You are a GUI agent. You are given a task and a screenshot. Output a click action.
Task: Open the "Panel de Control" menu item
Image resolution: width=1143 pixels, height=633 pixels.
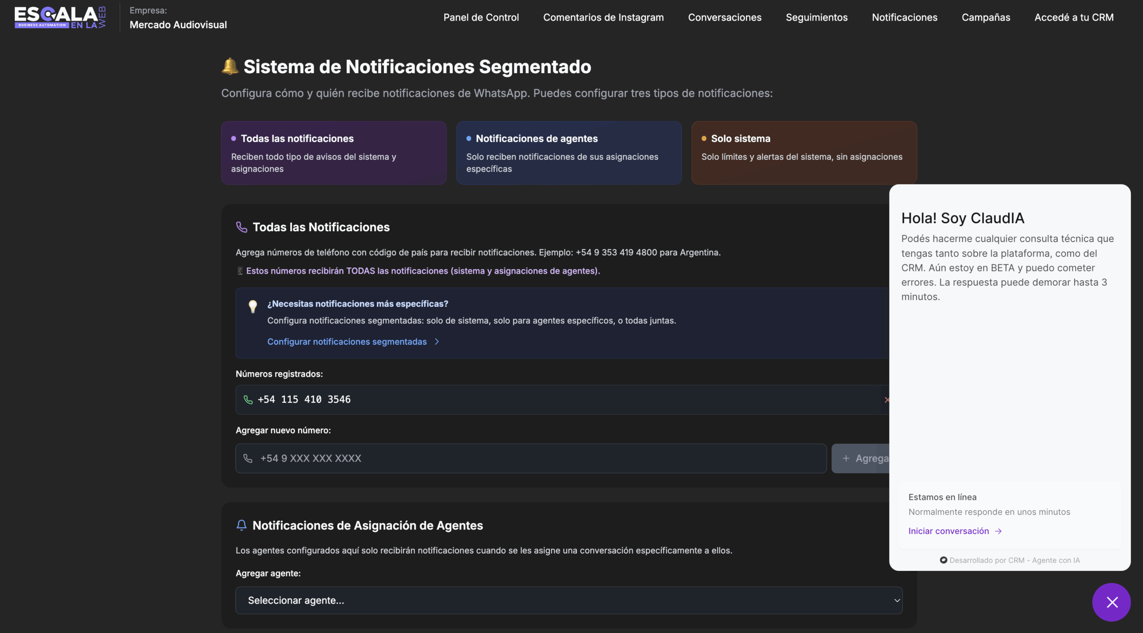(480, 17)
